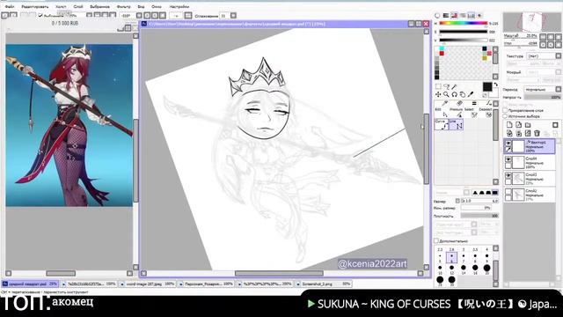
Task: Create a new normal layer
Action: pos(509,125)
